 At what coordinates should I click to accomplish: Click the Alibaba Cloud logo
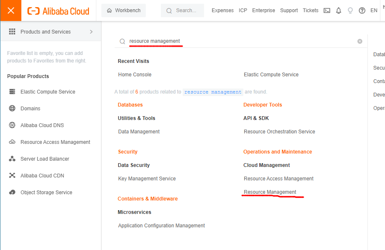[x=58, y=11]
